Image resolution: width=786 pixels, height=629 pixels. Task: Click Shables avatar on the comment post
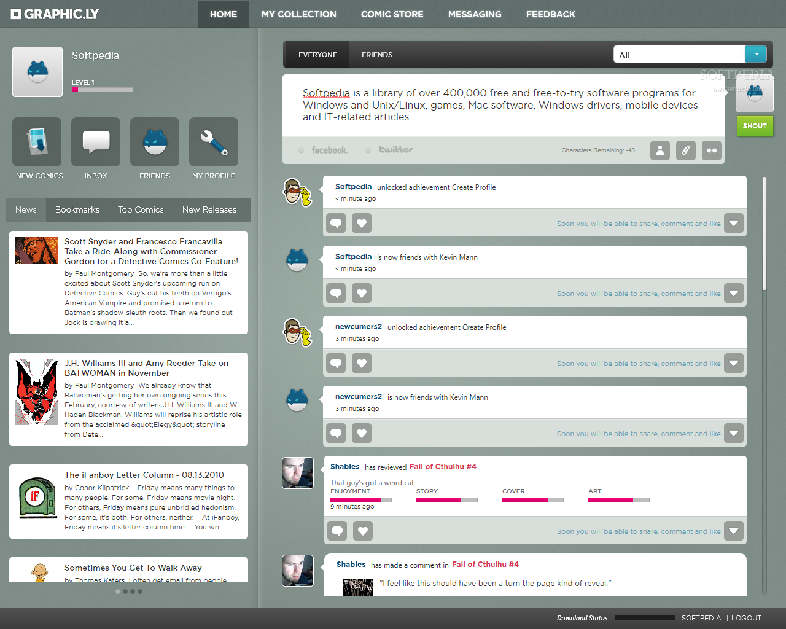[298, 571]
